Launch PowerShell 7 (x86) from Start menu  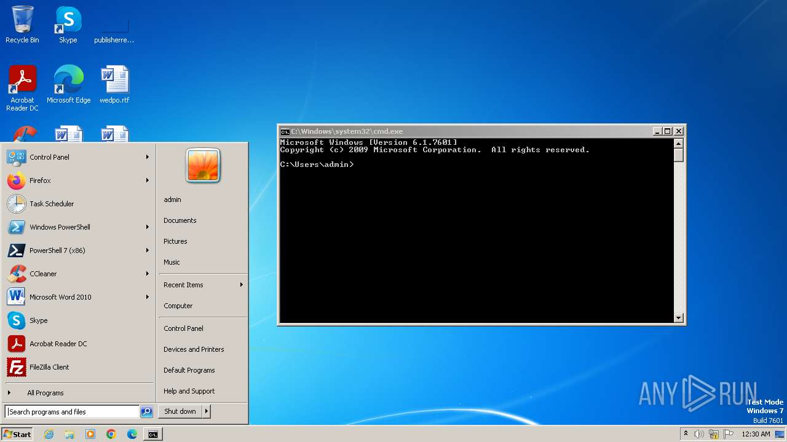[x=79, y=250]
